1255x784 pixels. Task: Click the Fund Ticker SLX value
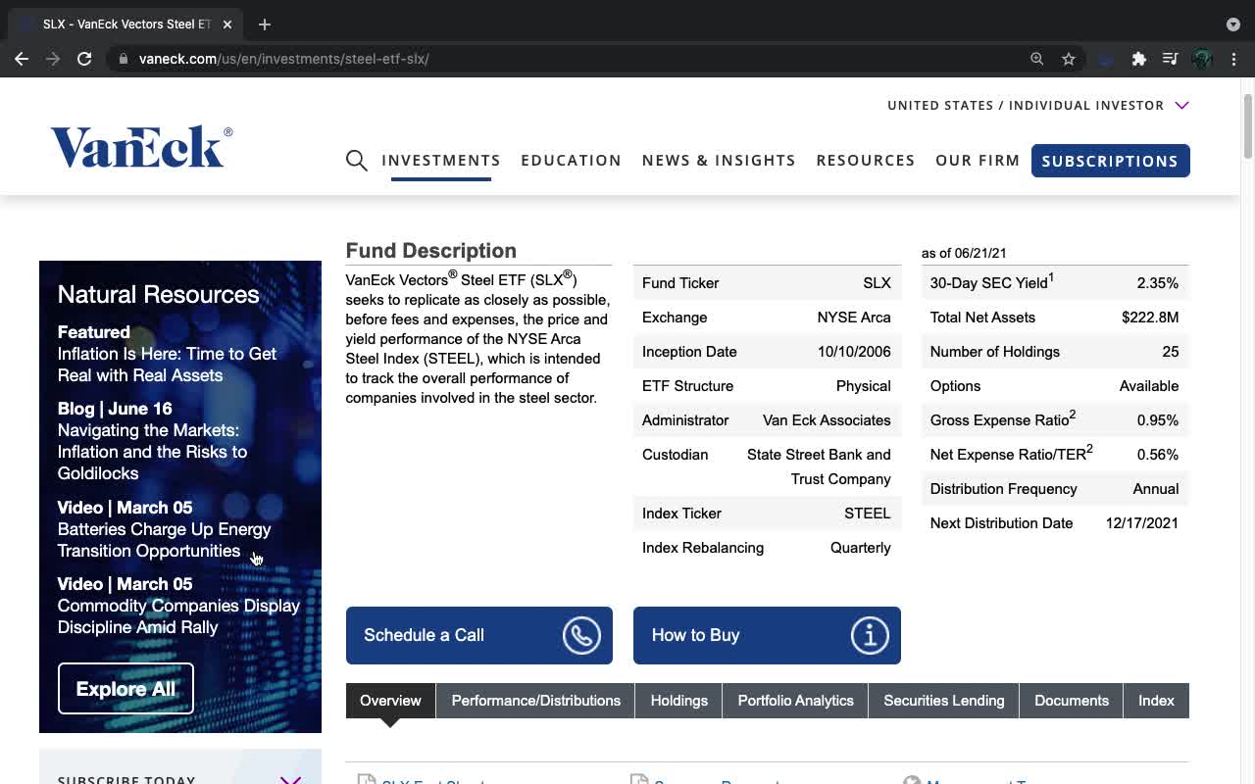point(877,283)
